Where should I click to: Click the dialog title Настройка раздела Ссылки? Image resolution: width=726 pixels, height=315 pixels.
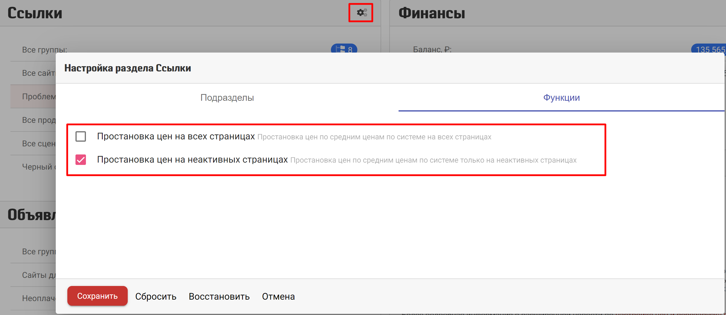(x=128, y=68)
